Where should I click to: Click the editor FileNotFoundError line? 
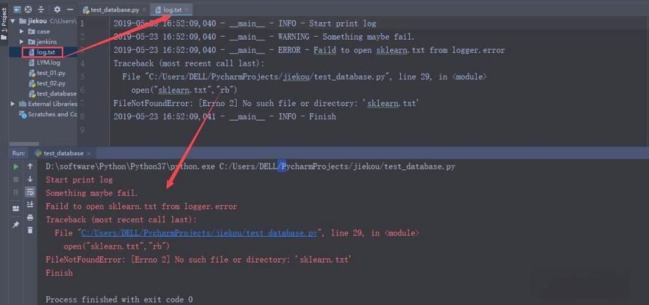coord(267,103)
